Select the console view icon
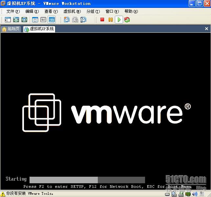This screenshot has height=197, width=211. (52, 20)
